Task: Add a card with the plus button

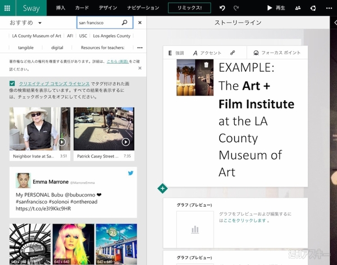Action: coord(162,188)
